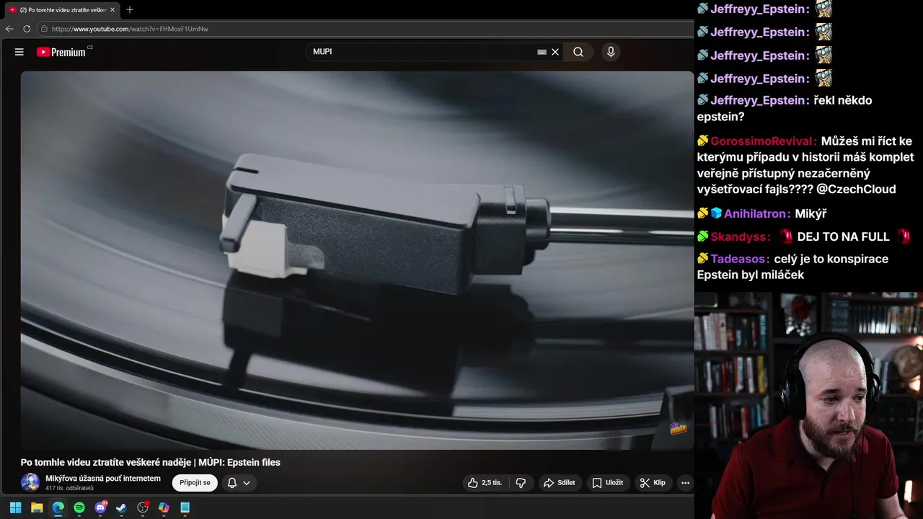Like the video (2,5 tis.)
923x519 pixels.
[485, 483]
